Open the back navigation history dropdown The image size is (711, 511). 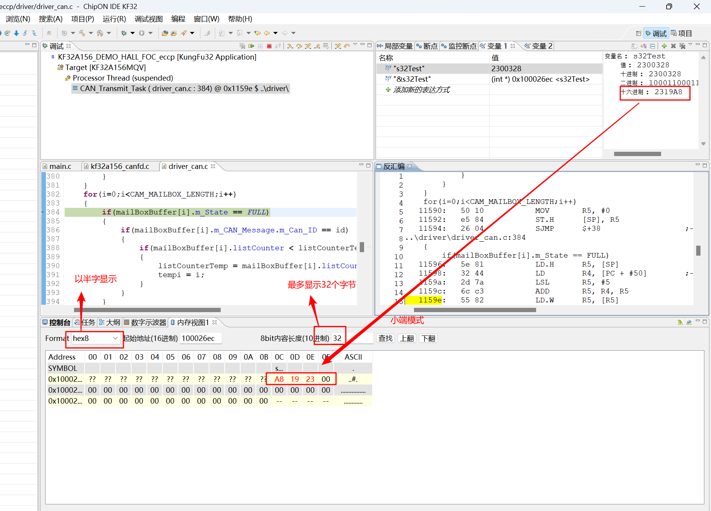pyautogui.click(x=275, y=33)
